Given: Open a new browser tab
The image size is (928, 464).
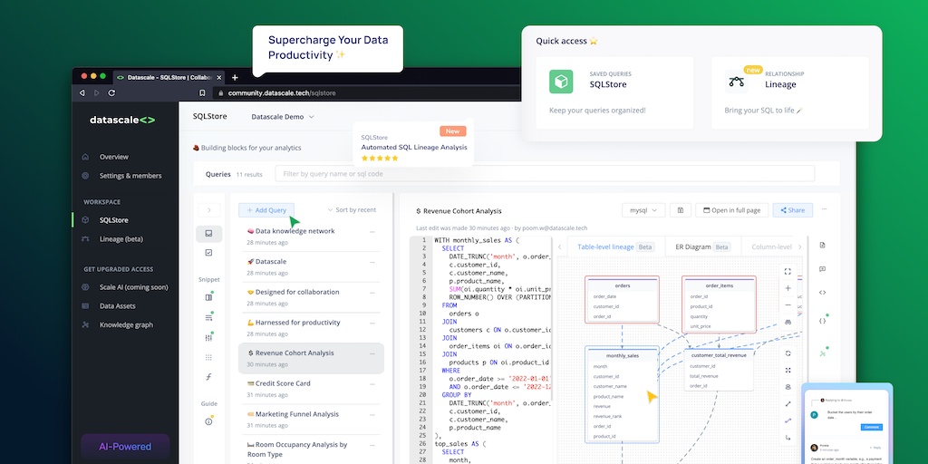Looking at the screenshot, I should pyautogui.click(x=235, y=78).
